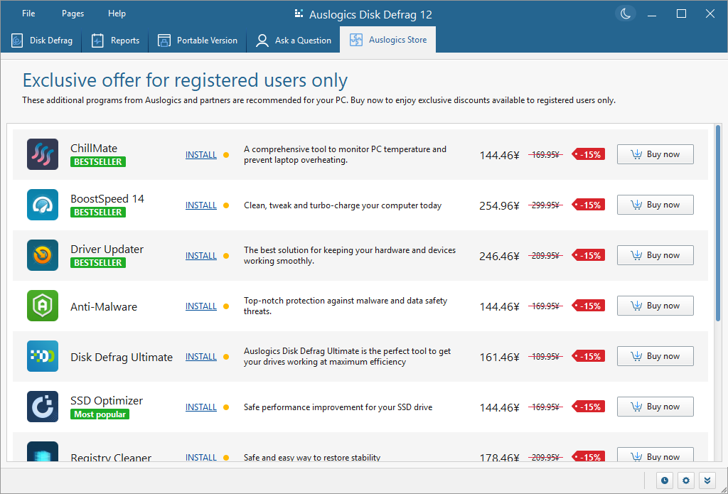Buy Disk Defrag Ultimate now
The image size is (728, 494).
pyautogui.click(x=655, y=356)
